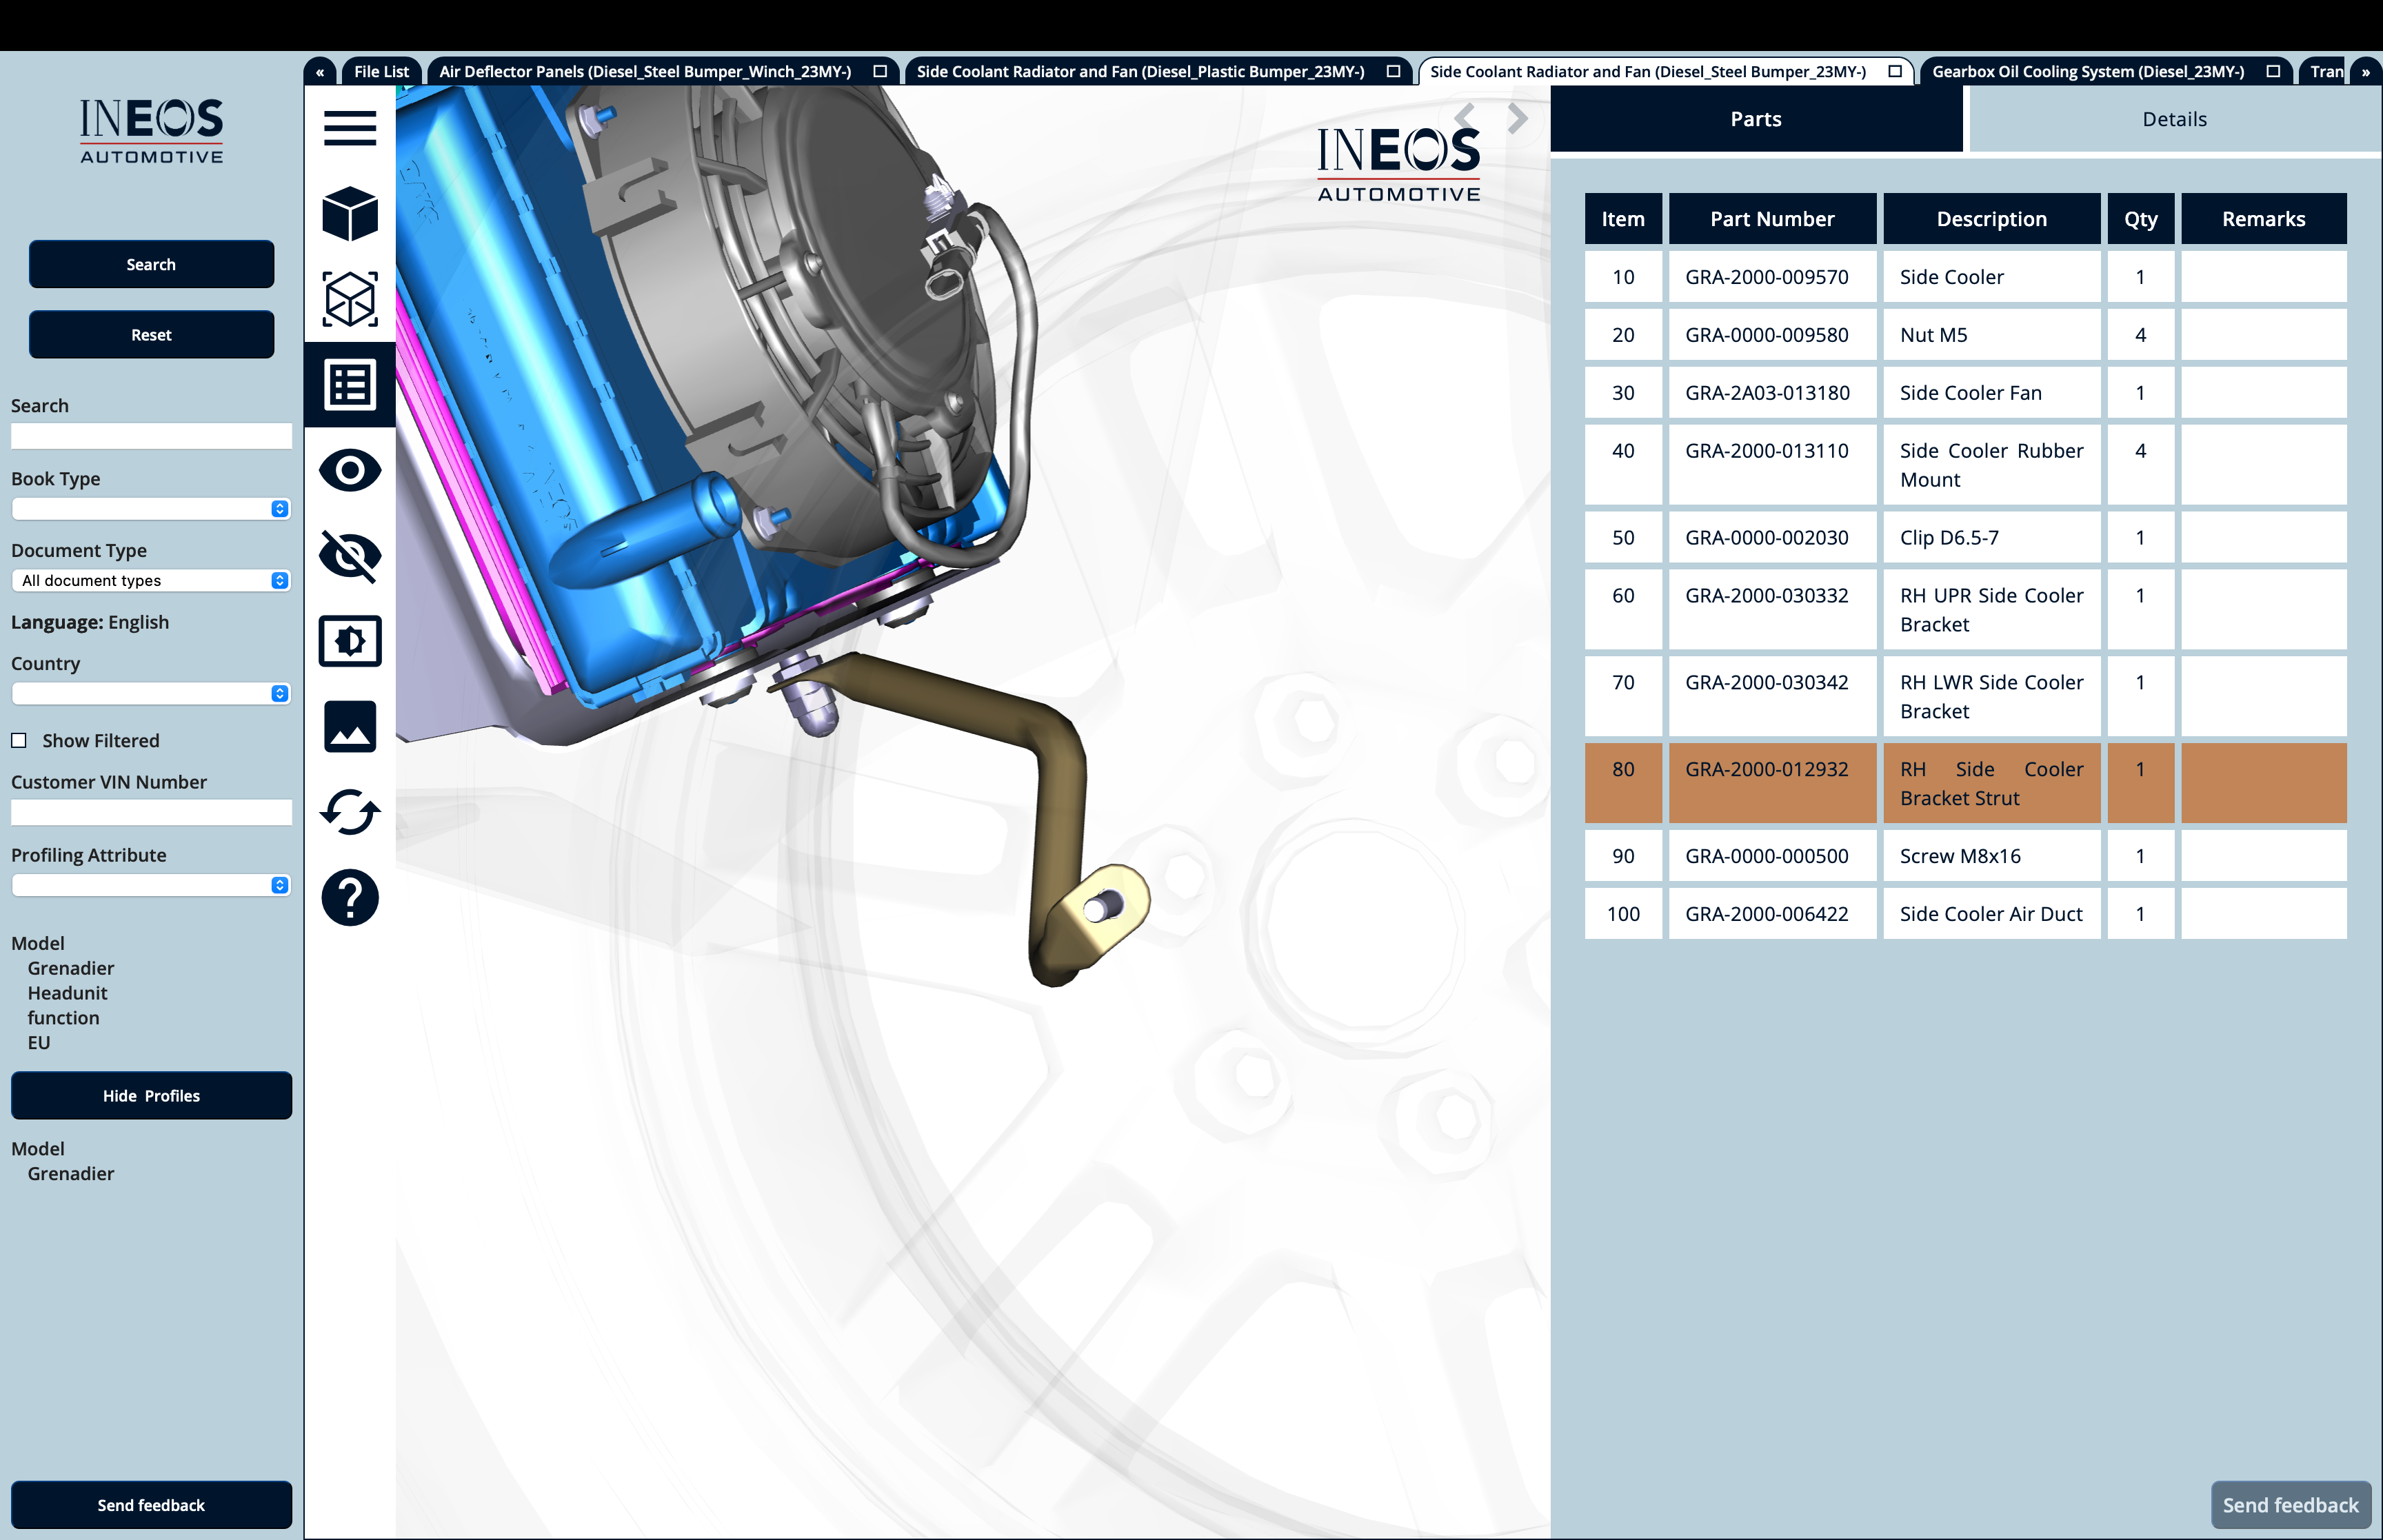Click the Remarks column header
Screen dimensions: 2383x1540
pos(2263,218)
